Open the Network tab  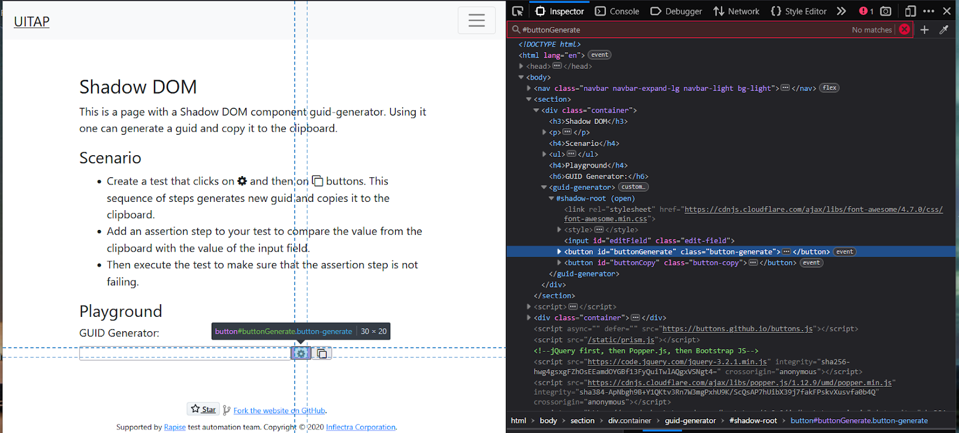(x=736, y=11)
